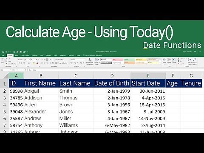Open the Clear button in Editing group
The width and height of the screenshot is (204, 153).
click(x=181, y=64)
